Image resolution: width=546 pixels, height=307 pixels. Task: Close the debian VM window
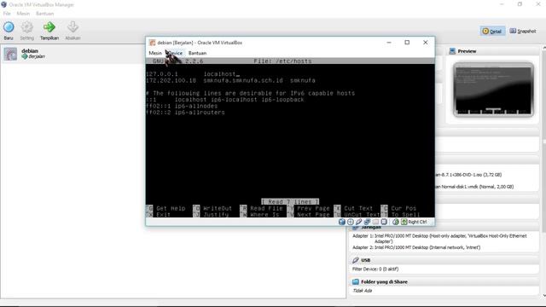[425, 43]
